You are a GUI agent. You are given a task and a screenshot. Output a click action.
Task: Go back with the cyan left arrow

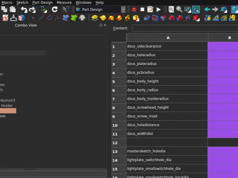207,10
